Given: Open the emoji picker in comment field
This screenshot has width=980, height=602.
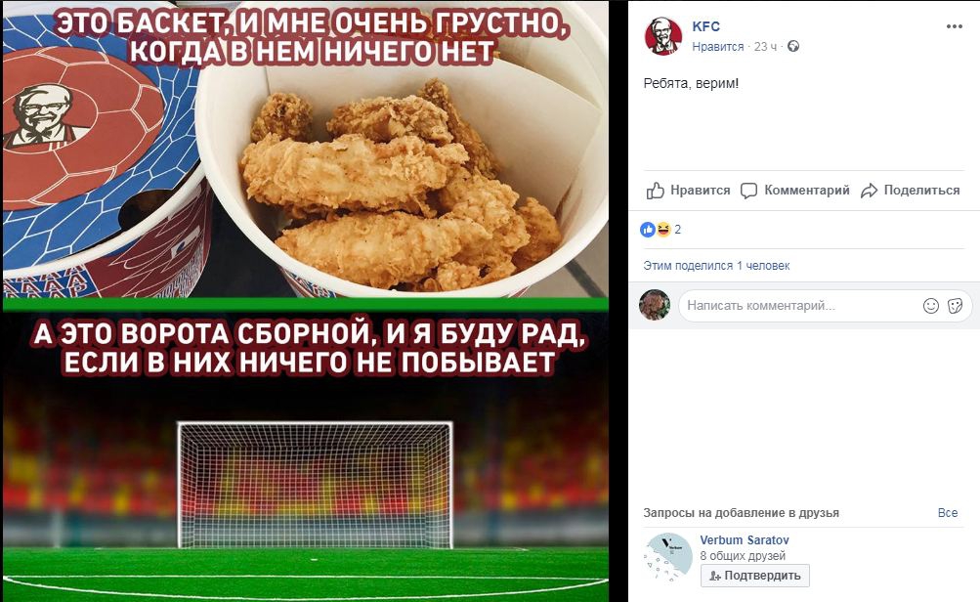Looking at the screenshot, I should point(930,306).
